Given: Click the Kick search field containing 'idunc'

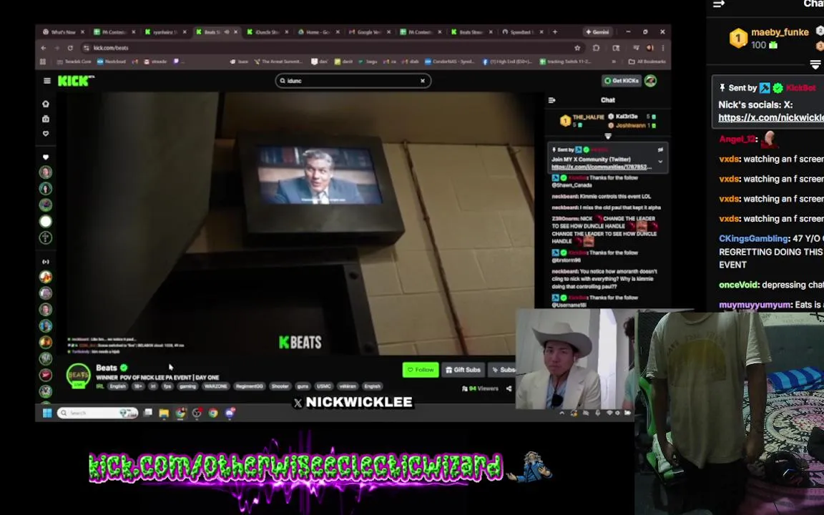Looking at the screenshot, I should tap(353, 81).
